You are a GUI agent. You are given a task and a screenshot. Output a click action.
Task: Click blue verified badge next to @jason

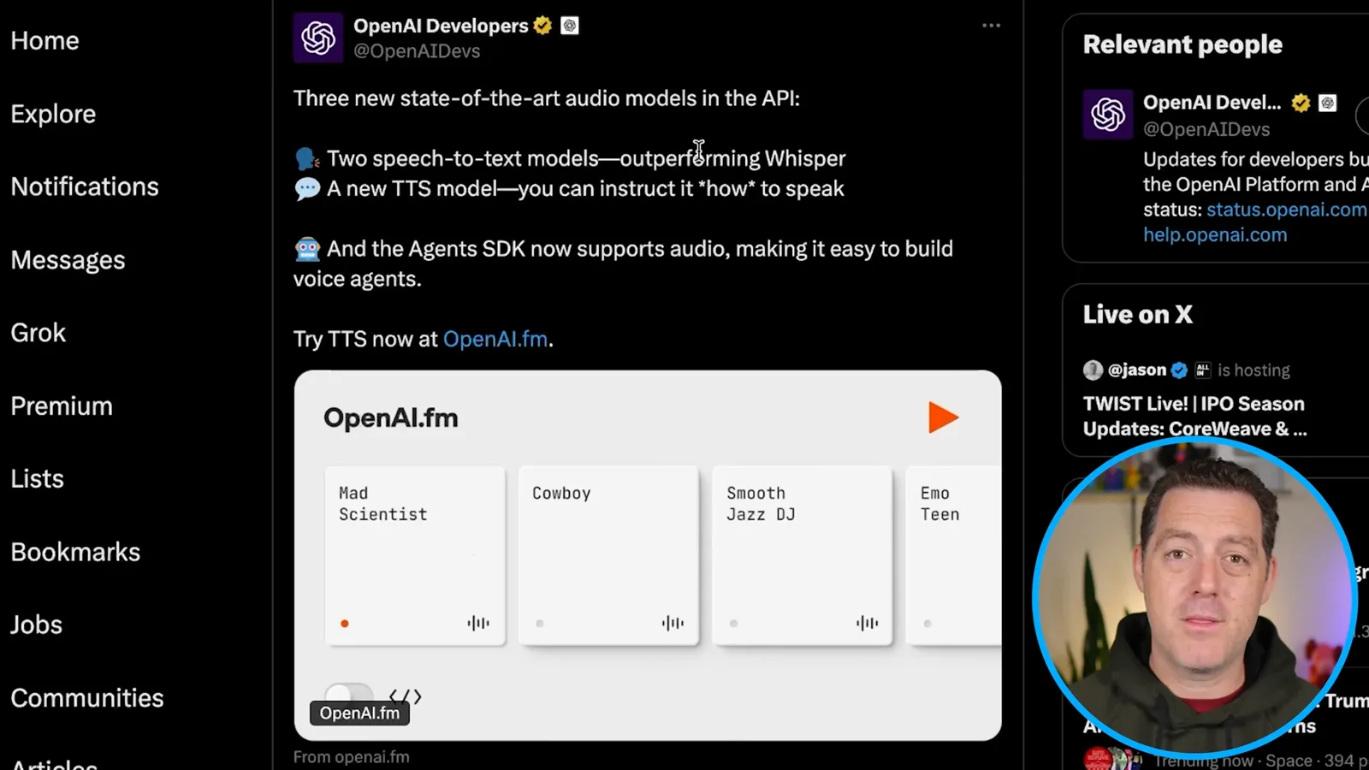[1179, 370]
